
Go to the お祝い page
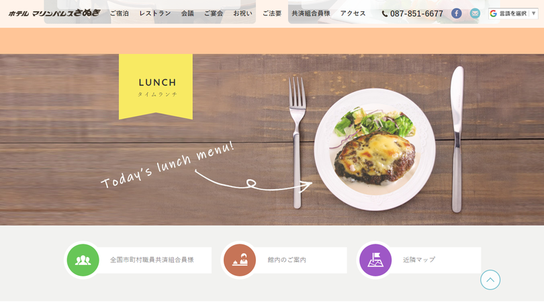tap(242, 13)
